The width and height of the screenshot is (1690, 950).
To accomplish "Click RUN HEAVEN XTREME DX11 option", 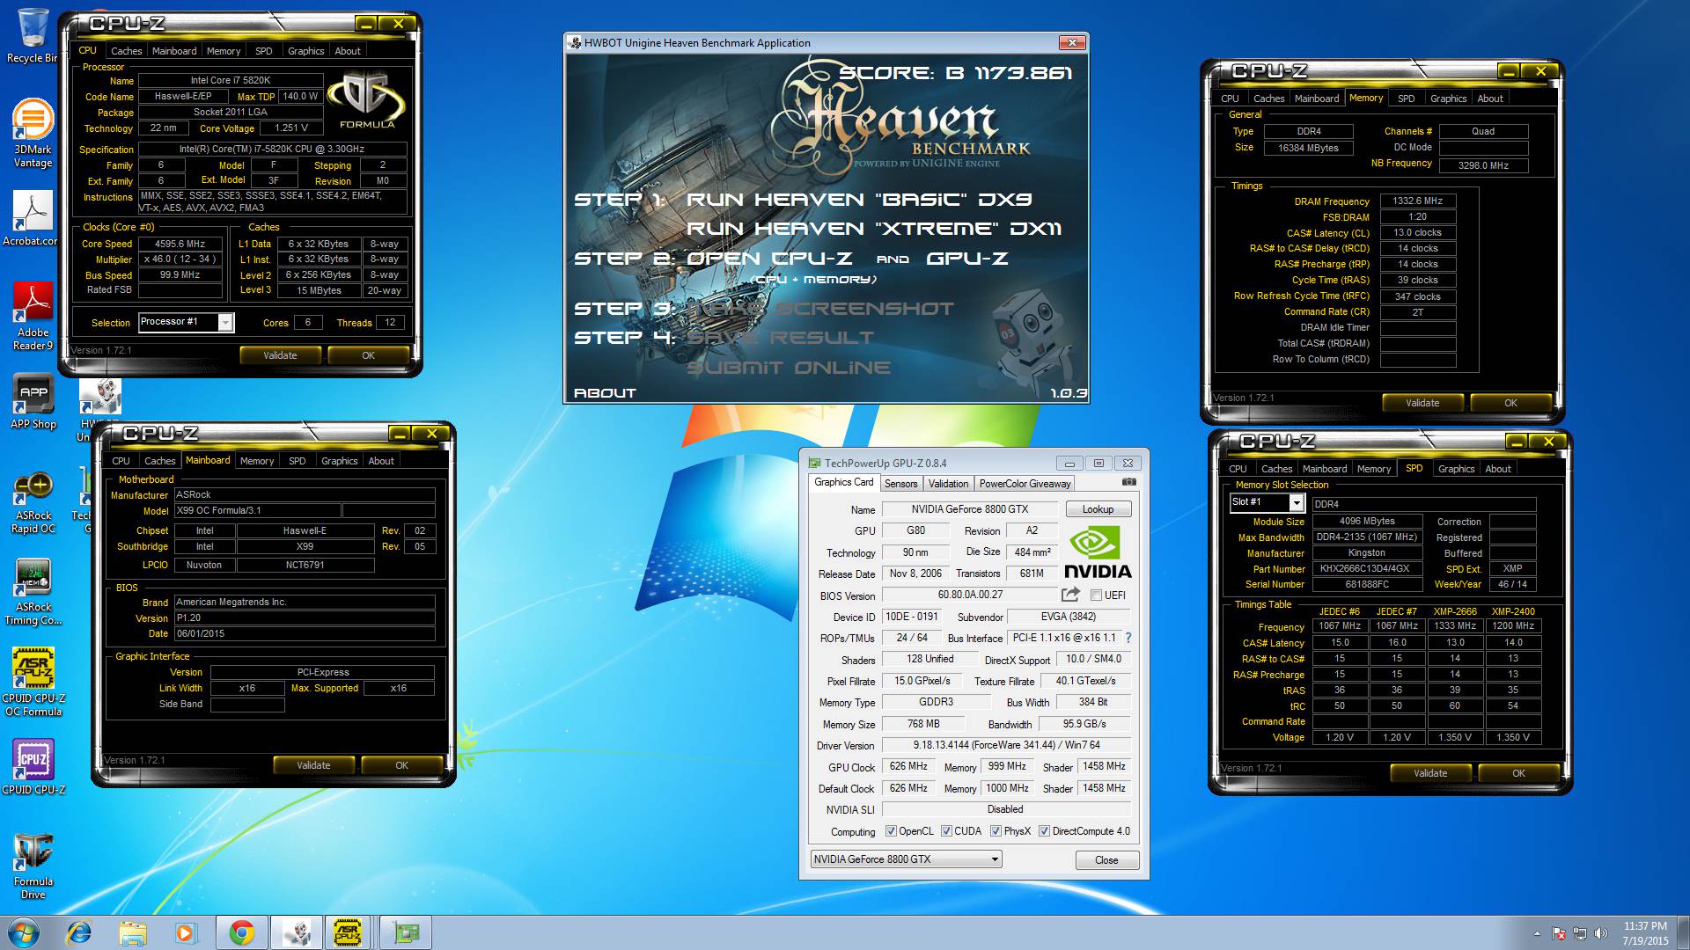I will pyautogui.click(x=874, y=229).
